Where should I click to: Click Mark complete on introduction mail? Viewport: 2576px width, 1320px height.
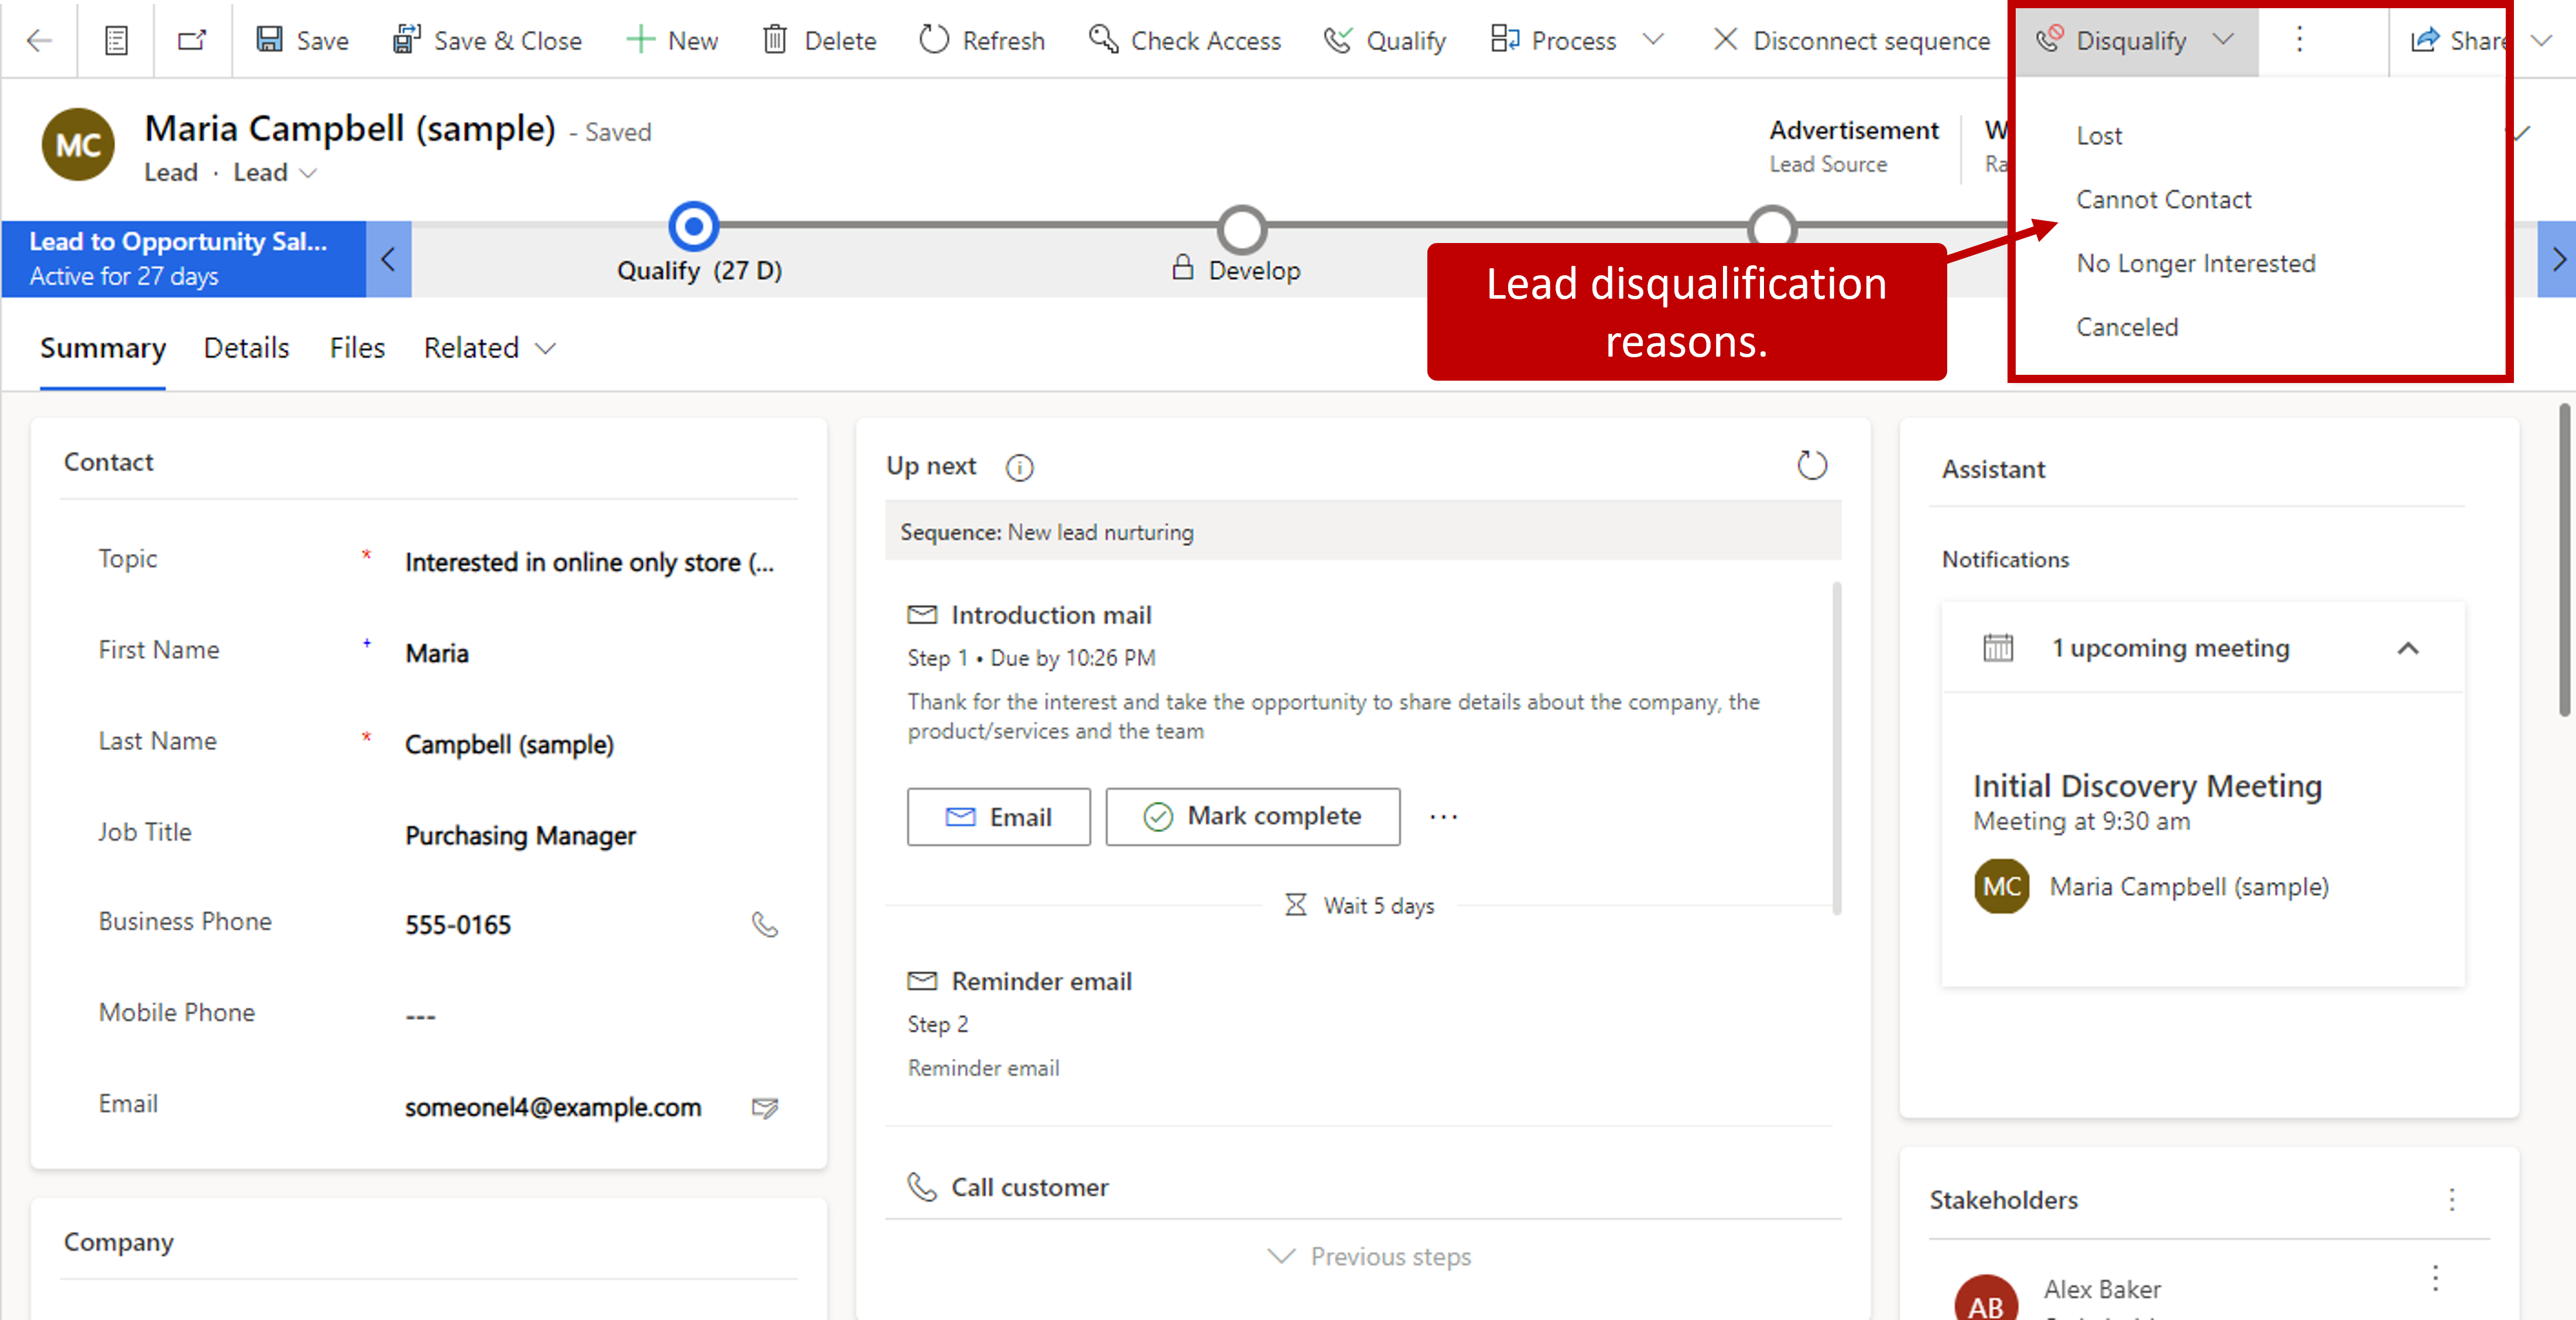click(1252, 815)
